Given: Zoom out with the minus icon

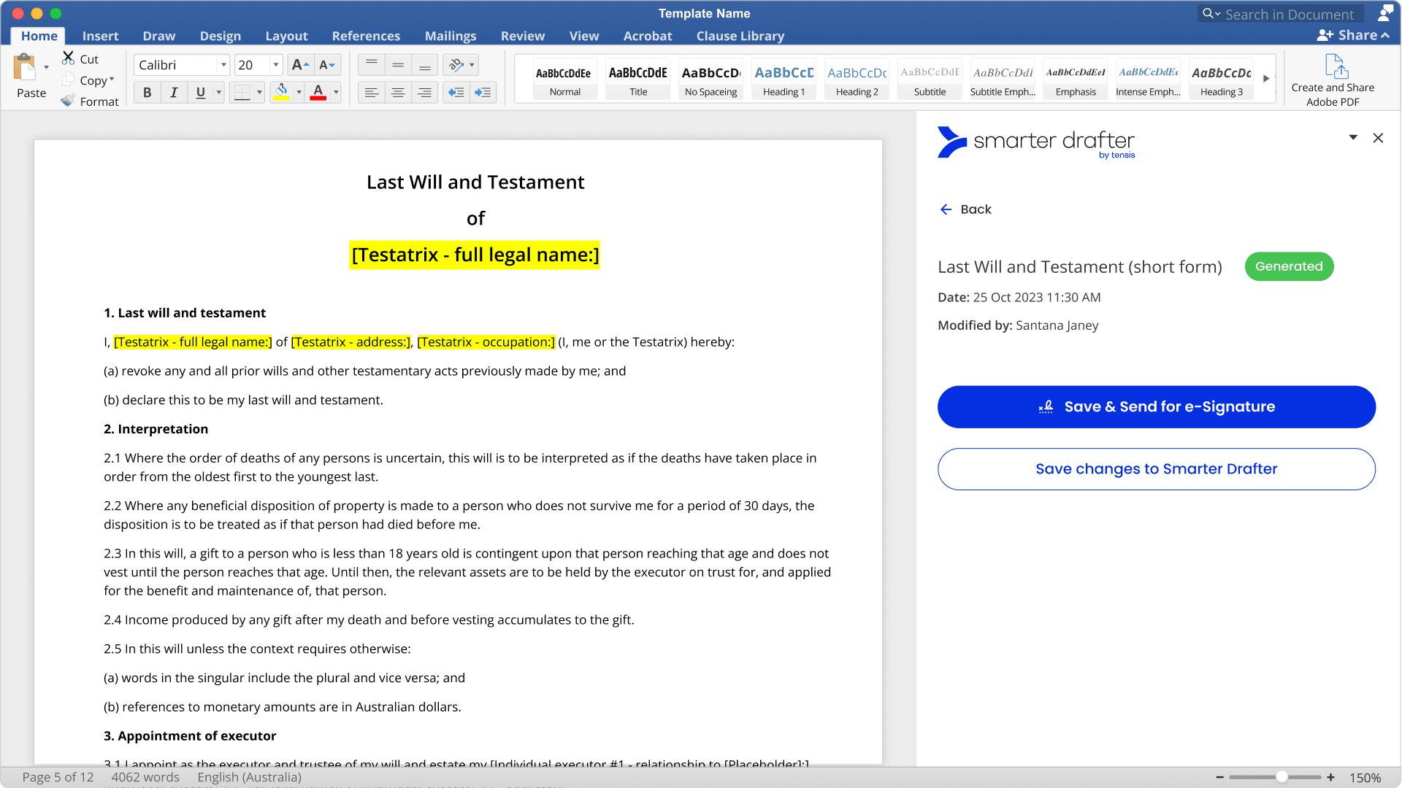Looking at the screenshot, I should (1219, 777).
